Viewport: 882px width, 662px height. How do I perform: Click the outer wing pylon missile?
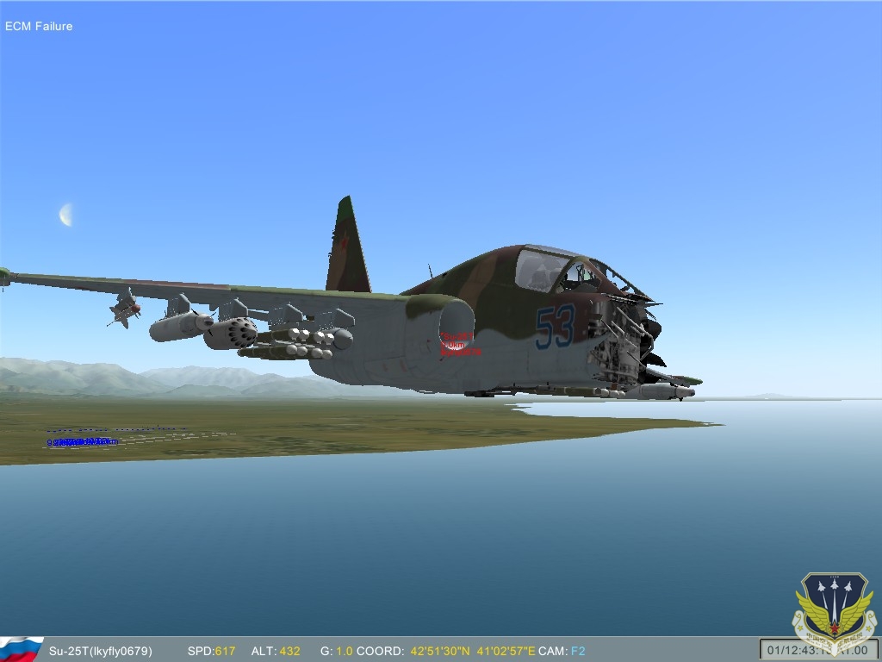click(125, 308)
